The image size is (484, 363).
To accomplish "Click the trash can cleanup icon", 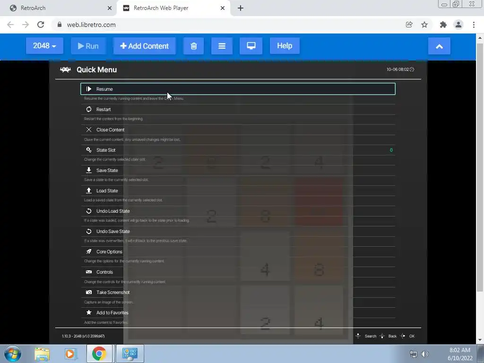I will [193, 46].
